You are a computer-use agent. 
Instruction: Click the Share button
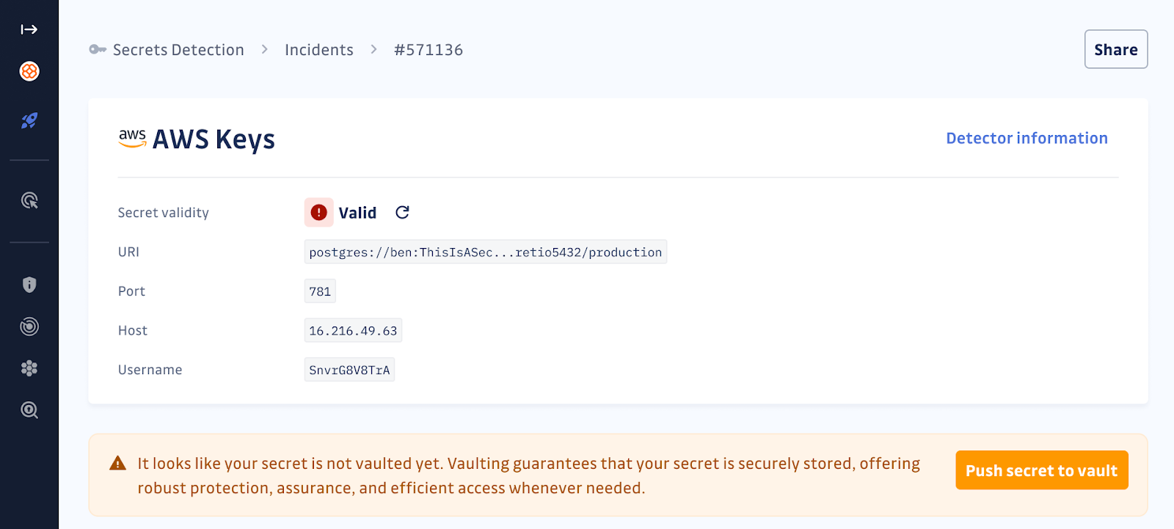[1116, 49]
